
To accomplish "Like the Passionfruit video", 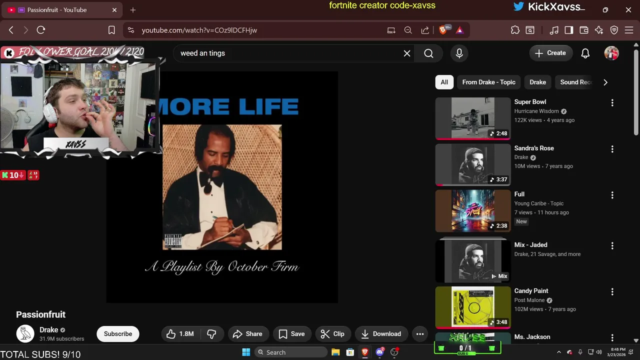I will [180, 334].
